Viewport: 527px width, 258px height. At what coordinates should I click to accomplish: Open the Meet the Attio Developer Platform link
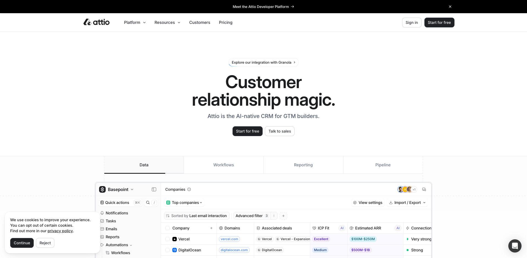(x=263, y=7)
